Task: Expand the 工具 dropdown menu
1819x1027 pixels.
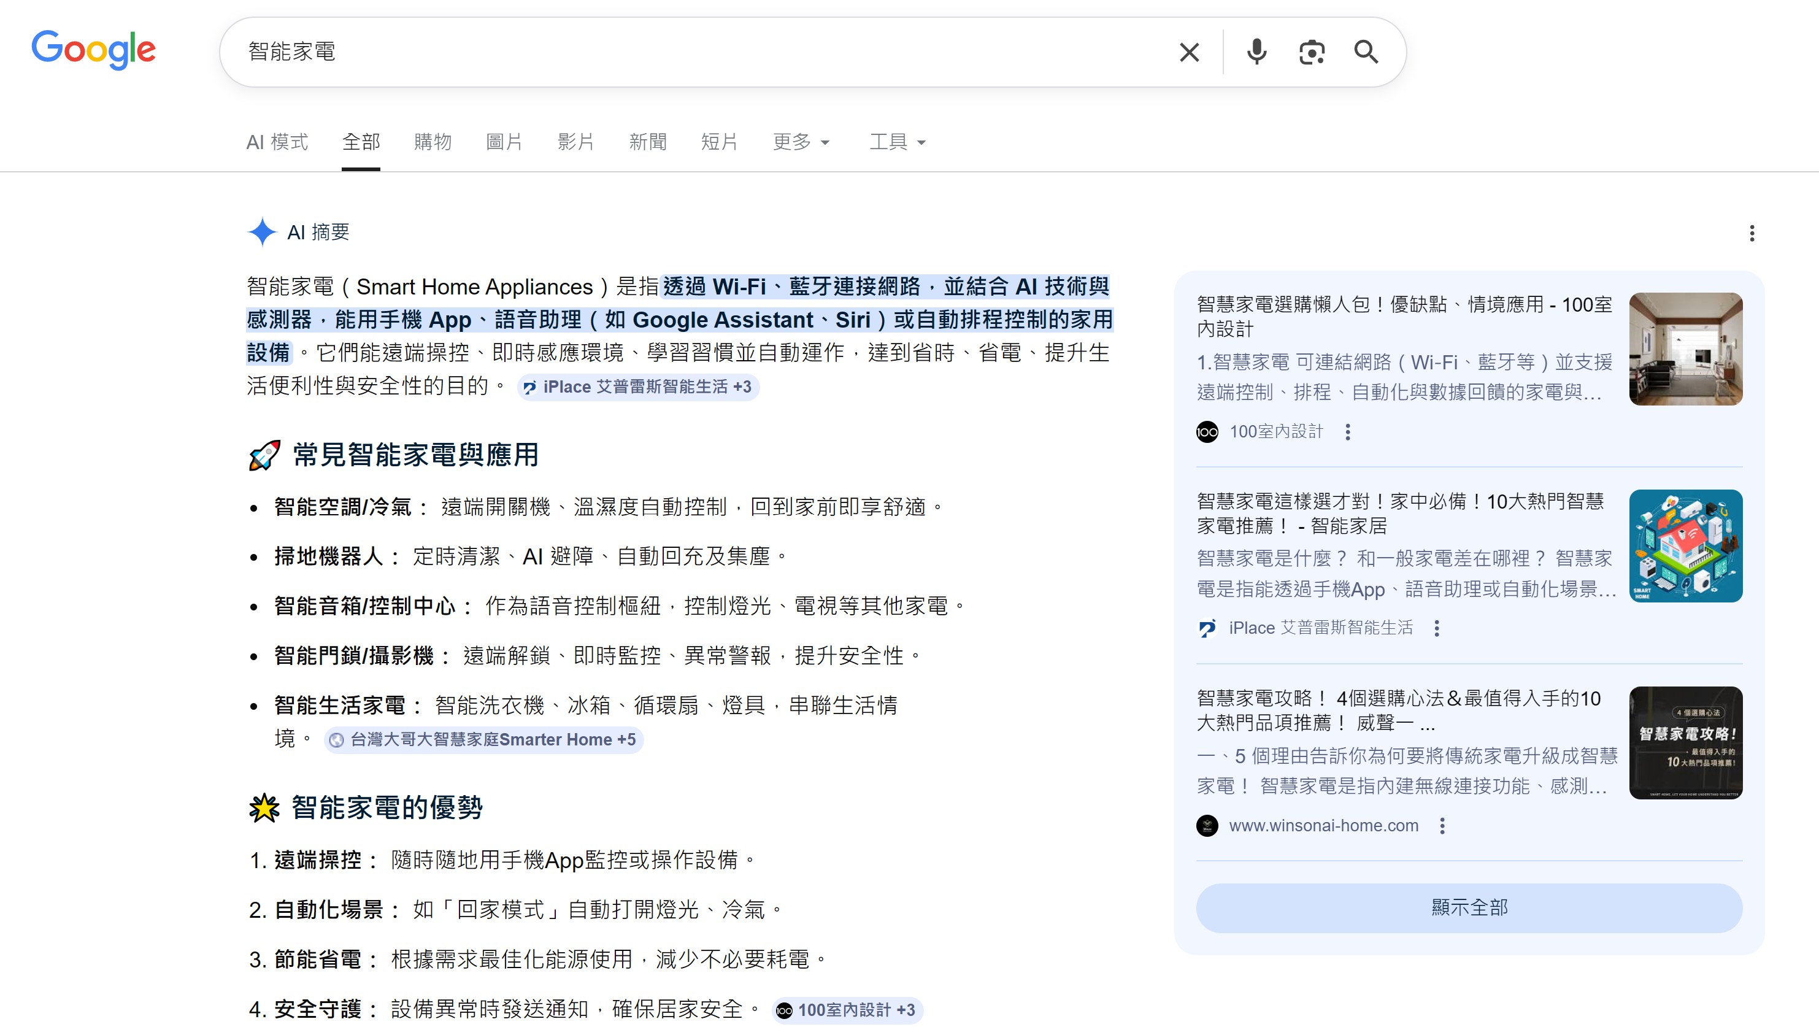Action: click(x=897, y=142)
